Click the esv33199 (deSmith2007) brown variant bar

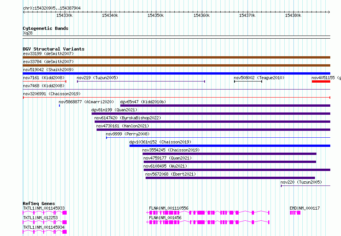(x=176, y=57)
